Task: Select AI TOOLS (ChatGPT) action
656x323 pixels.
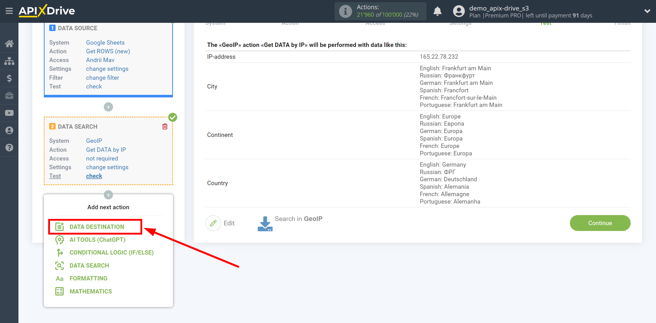Action: click(97, 240)
